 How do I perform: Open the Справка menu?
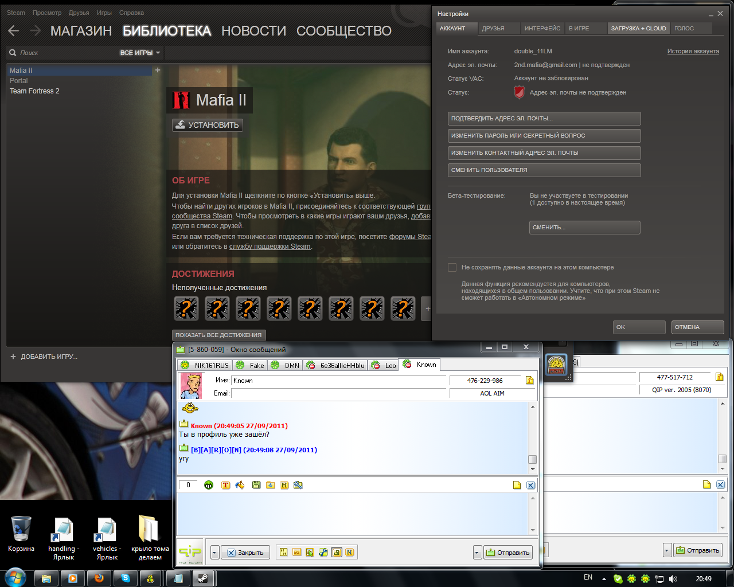pos(132,13)
